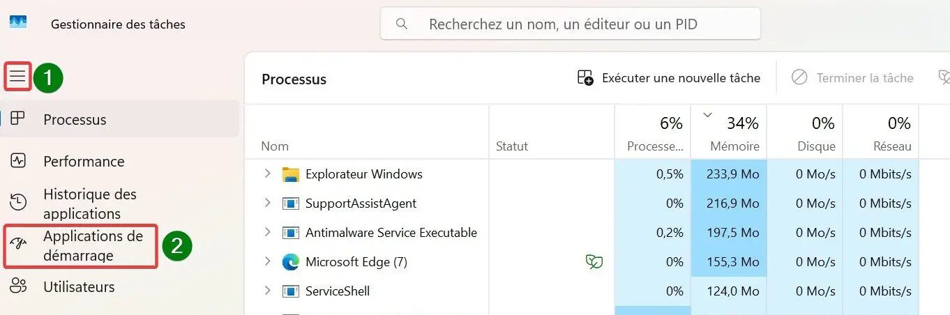The width and height of the screenshot is (950, 315).
Task: Select the Utilisateurs people icon
Action: (18, 286)
